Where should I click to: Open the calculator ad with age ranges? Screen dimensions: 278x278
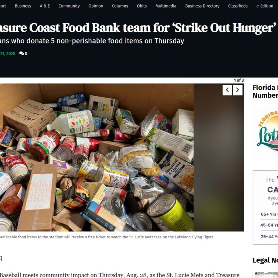coord(265,207)
